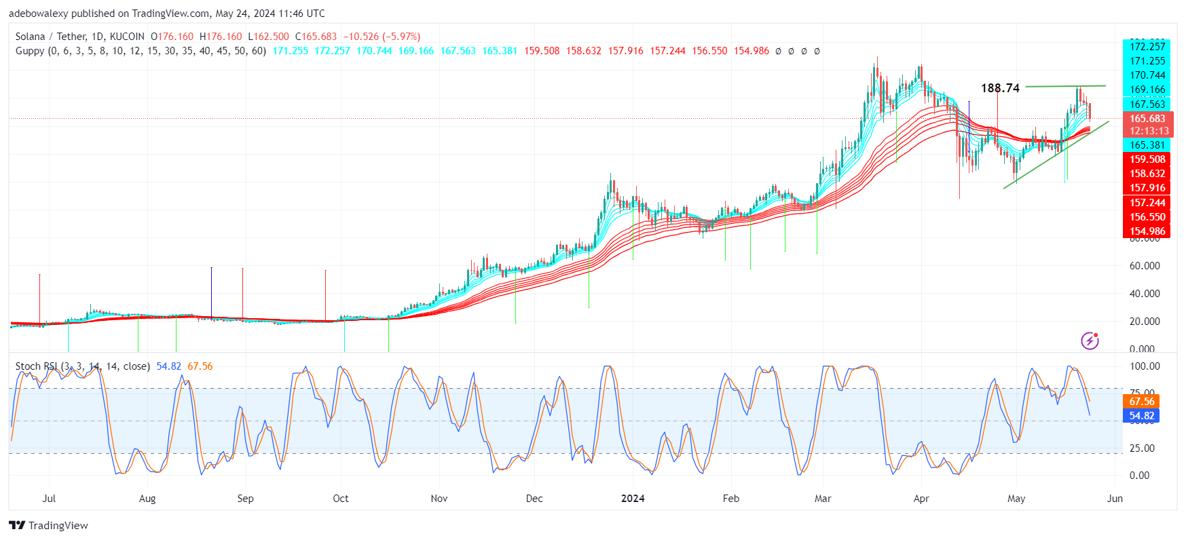Click the Aug label on time axis
This screenshot has height=540, width=1186.
147,499
